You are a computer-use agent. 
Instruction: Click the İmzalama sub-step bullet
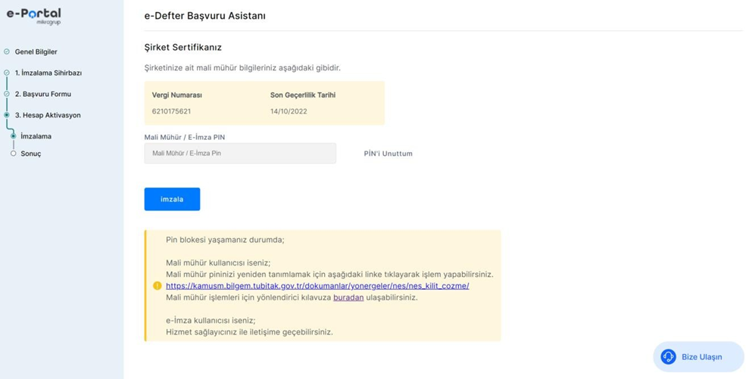[x=13, y=136]
